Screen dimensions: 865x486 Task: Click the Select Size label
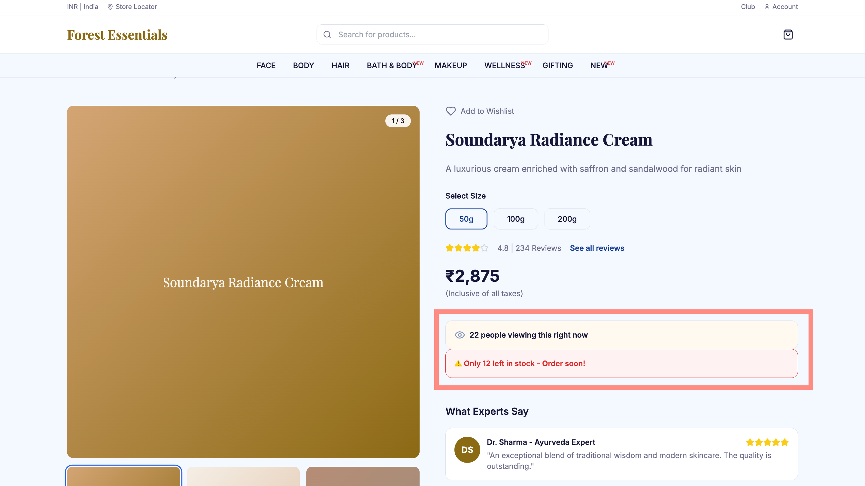coord(466,196)
